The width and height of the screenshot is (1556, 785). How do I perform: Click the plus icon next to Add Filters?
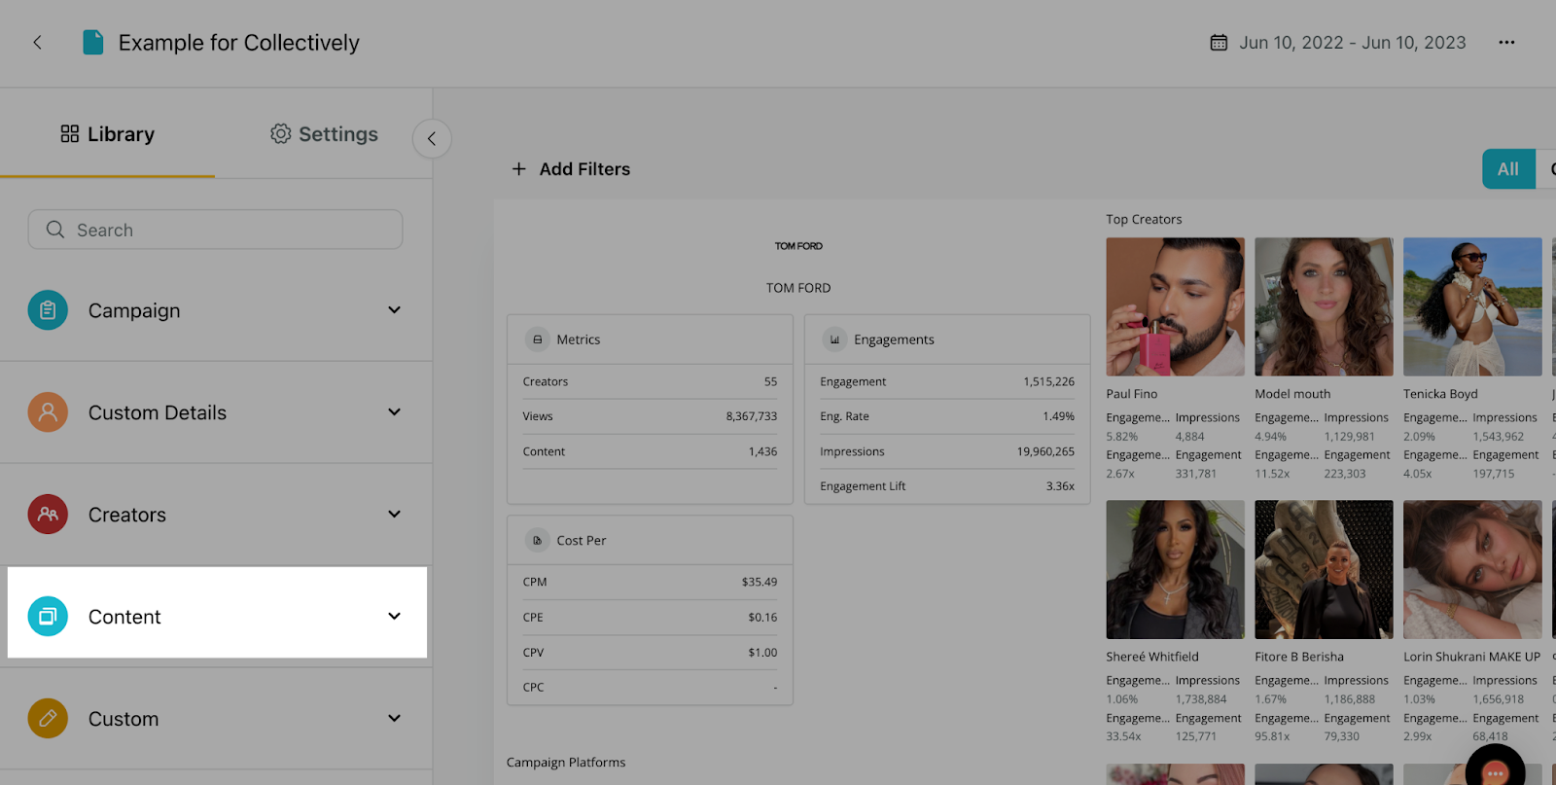519,169
